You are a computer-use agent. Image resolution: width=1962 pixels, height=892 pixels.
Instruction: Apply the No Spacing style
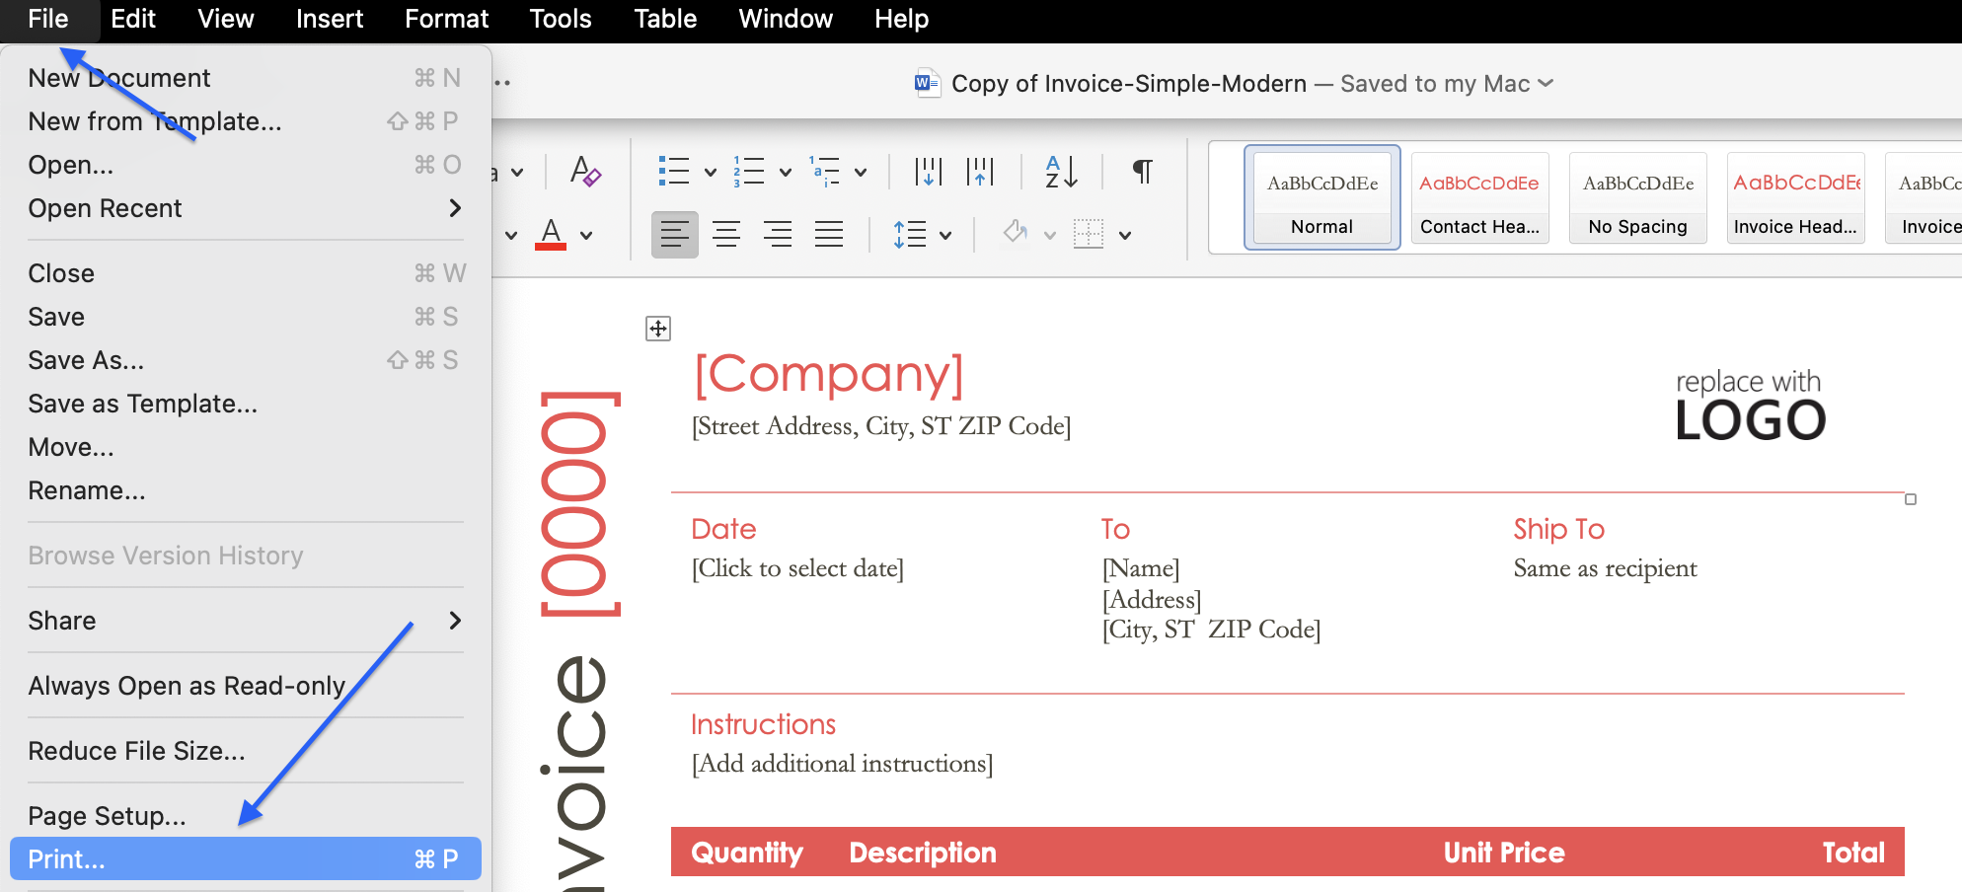[1638, 197]
